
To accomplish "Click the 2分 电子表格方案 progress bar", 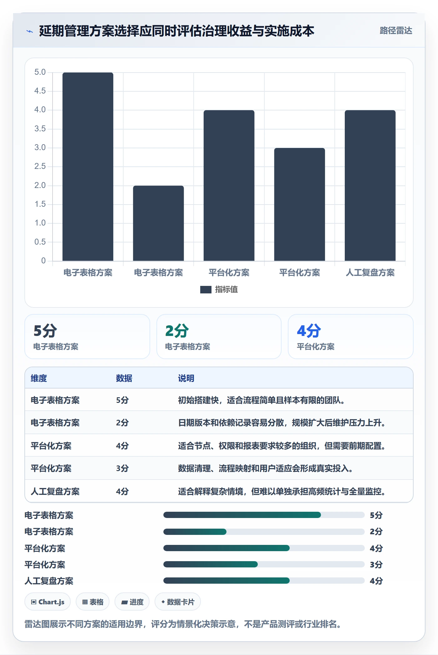I will 264,531.
